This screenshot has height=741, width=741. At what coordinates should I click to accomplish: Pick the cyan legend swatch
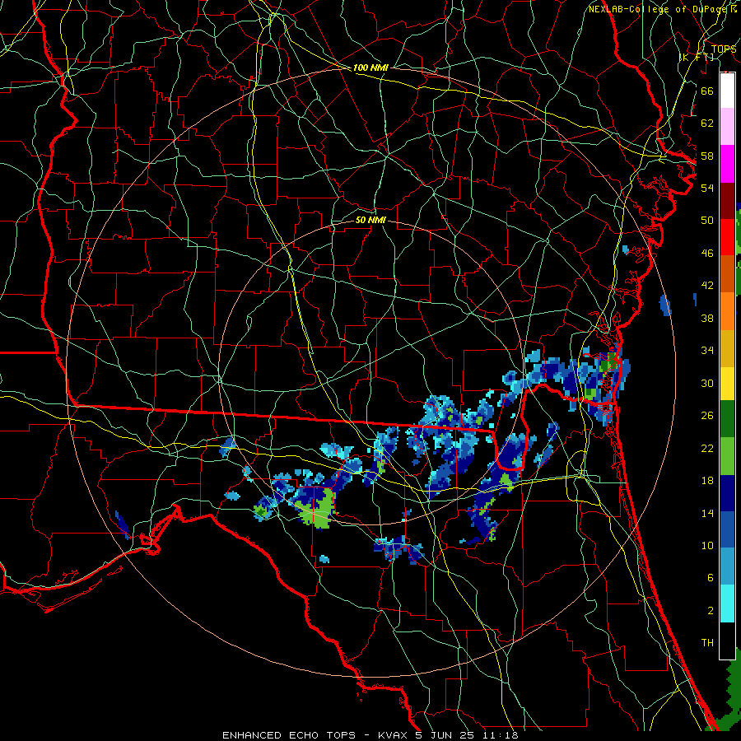point(727,604)
